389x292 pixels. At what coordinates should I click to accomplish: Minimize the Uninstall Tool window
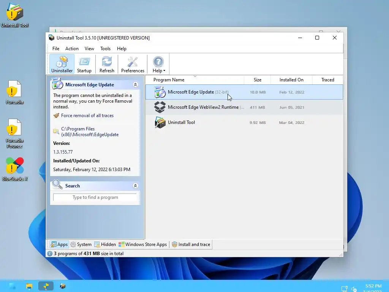(300, 38)
